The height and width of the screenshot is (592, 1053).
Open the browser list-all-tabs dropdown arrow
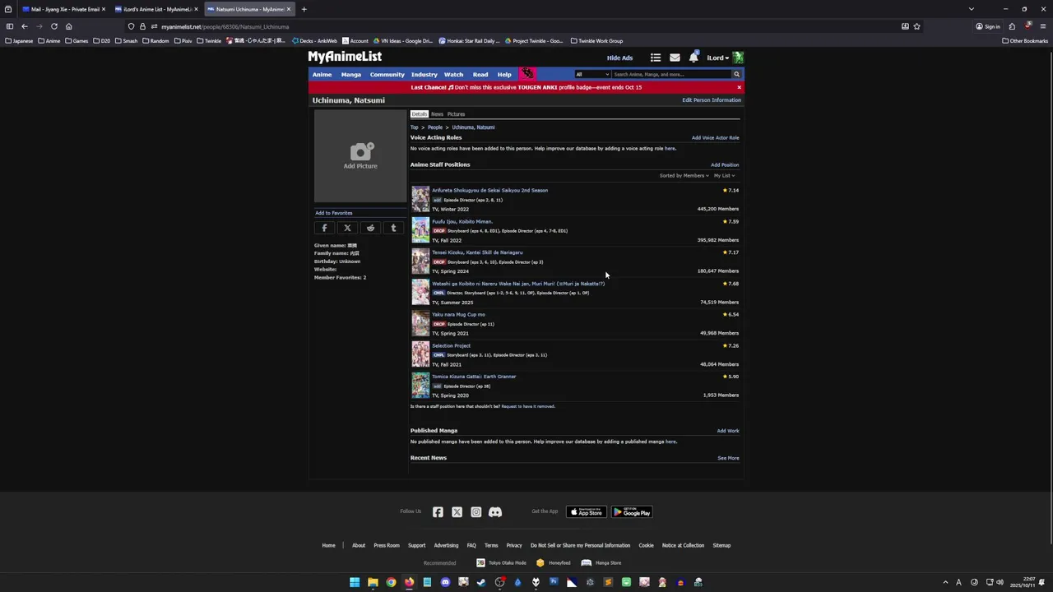(x=972, y=9)
